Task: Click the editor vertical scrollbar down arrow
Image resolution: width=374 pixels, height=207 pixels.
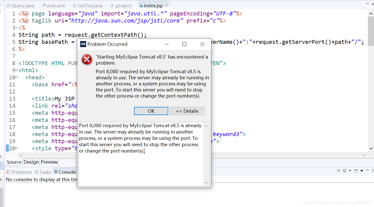Action: 371,148
